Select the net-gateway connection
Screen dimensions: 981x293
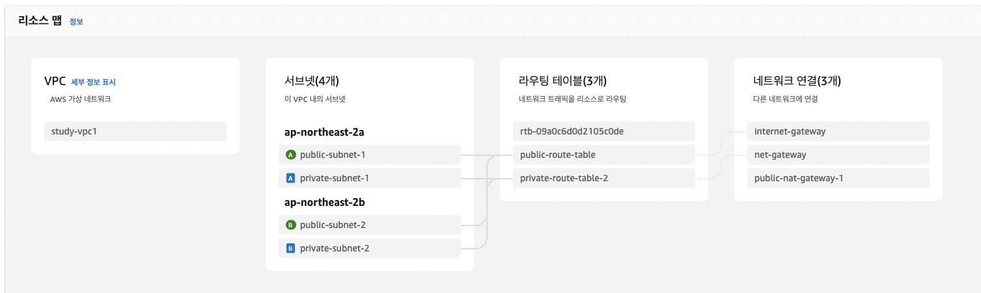point(780,155)
